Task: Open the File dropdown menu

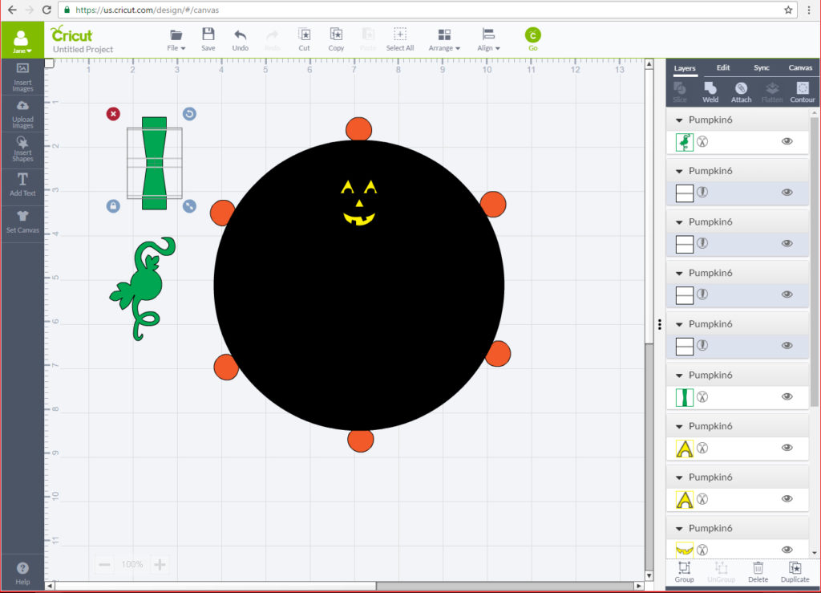Action: pos(176,39)
